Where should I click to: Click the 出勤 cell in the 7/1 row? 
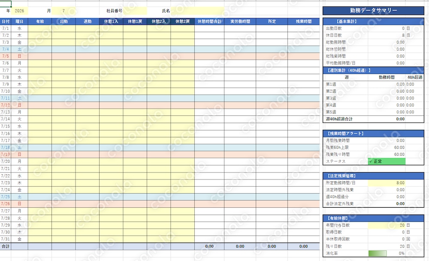[64, 28]
